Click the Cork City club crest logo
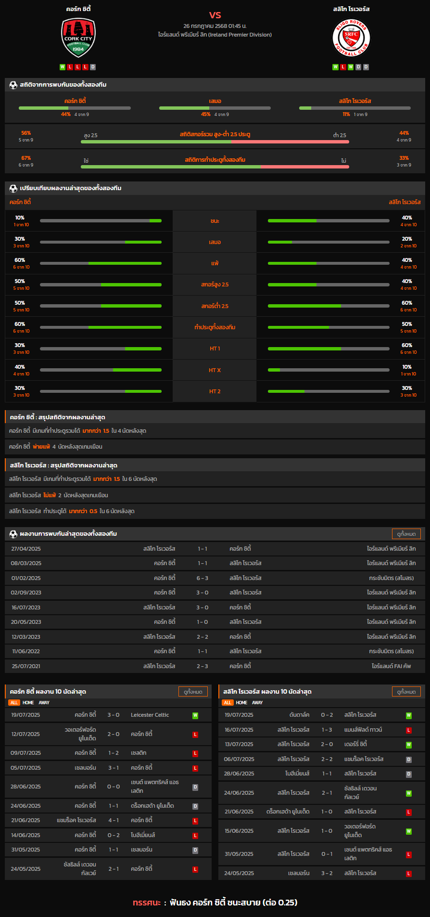The height and width of the screenshot is (917, 430). [x=78, y=38]
